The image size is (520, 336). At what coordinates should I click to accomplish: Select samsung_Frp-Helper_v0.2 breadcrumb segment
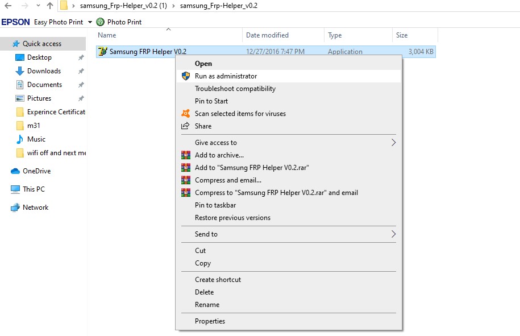click(219, 6)
